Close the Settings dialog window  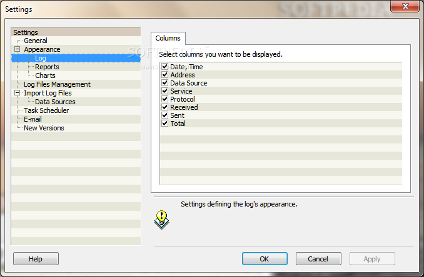405,6
